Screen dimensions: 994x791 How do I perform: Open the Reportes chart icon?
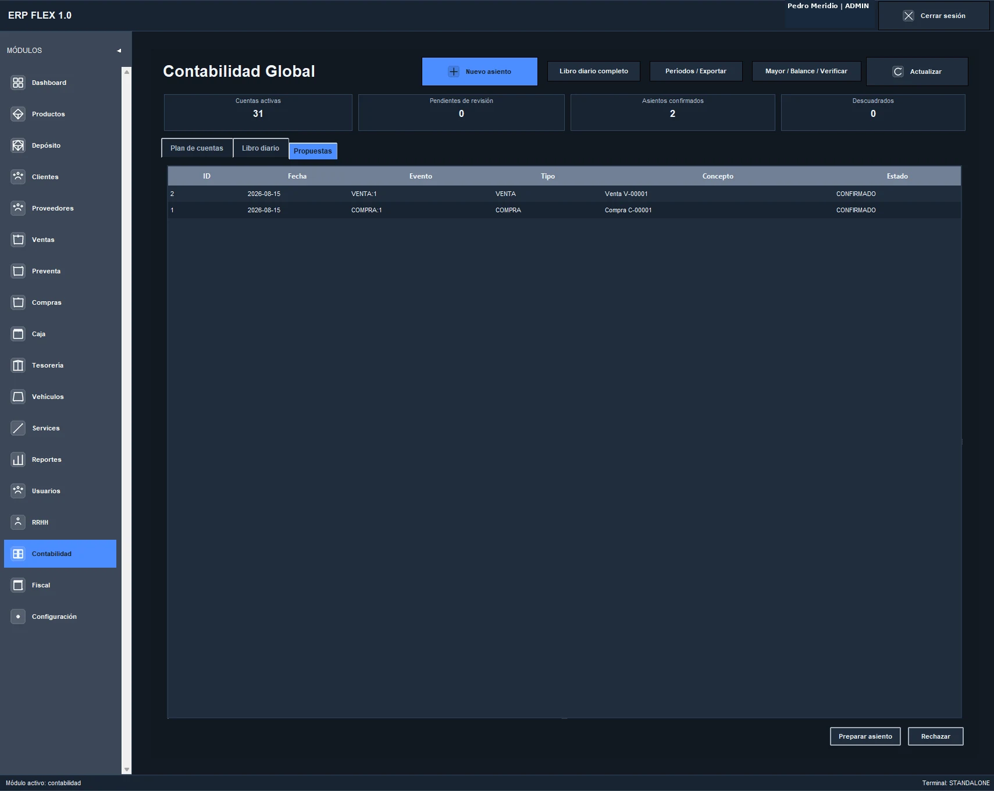[x=18, y=459]
